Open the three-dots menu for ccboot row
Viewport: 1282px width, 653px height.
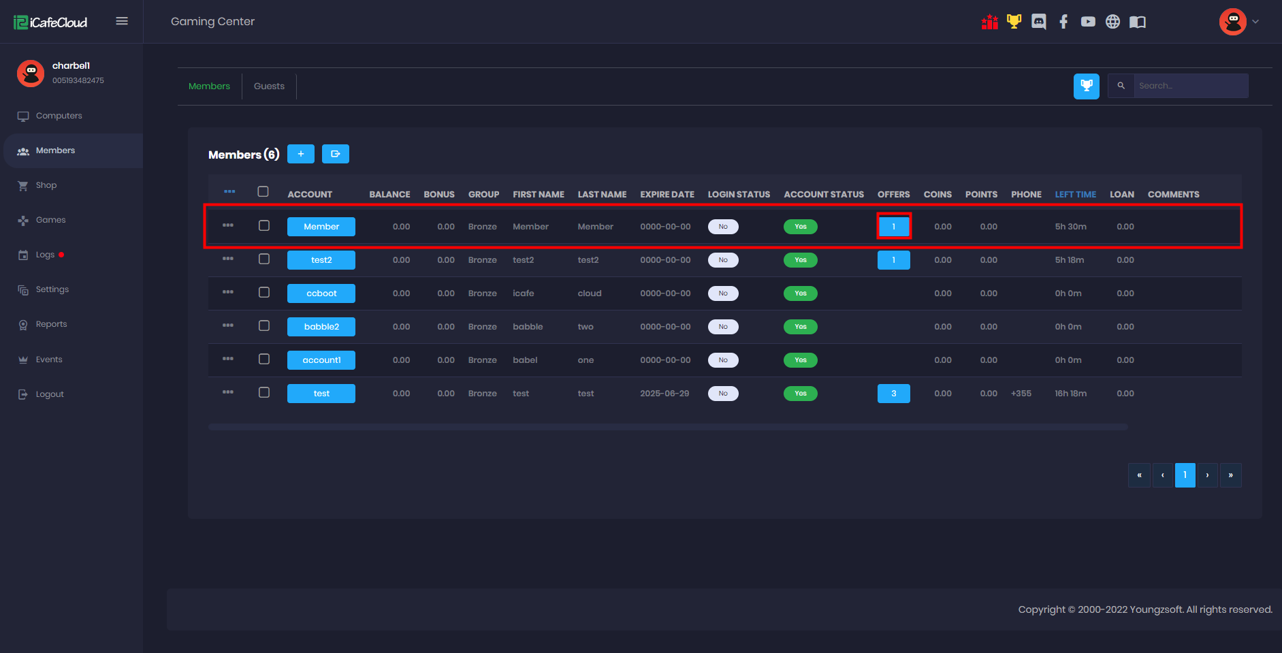[x=228, y=292]
